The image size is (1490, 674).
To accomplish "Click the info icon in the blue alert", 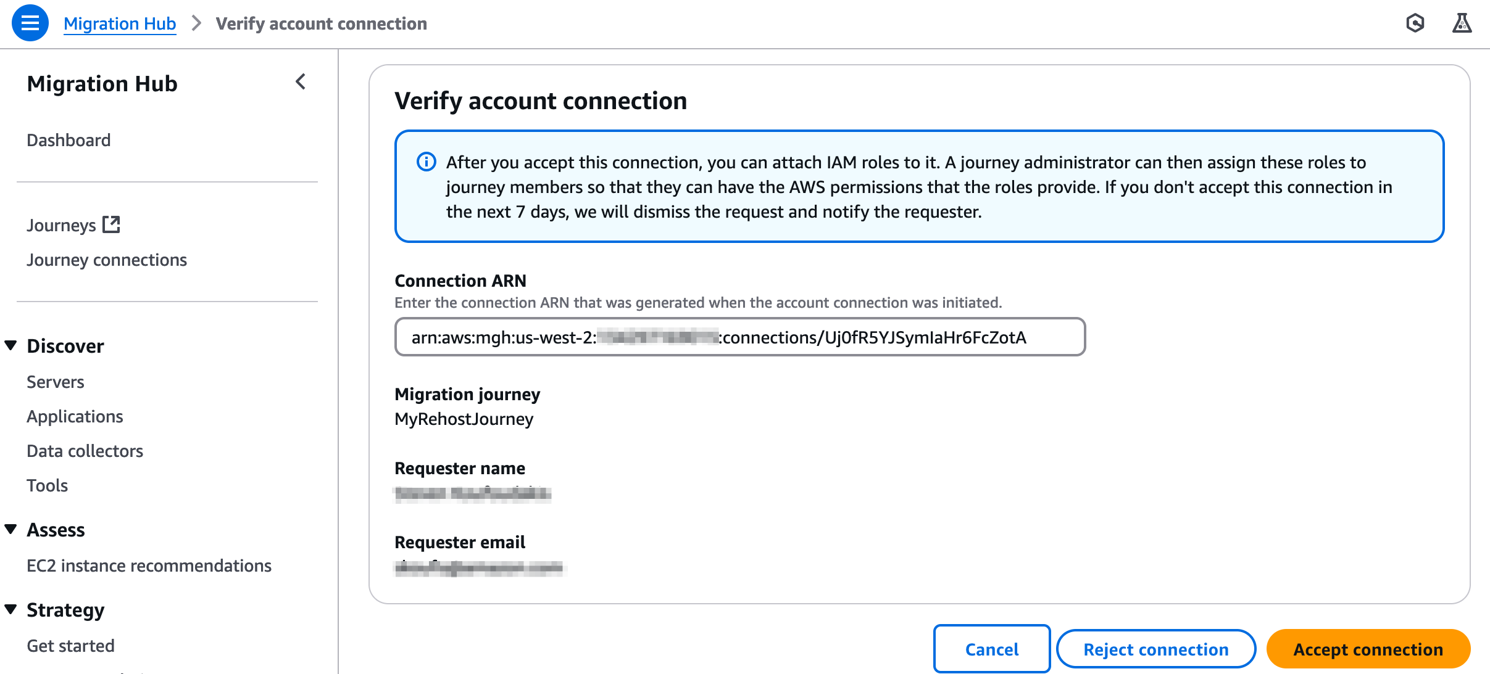I will click(x=425, y=162).
